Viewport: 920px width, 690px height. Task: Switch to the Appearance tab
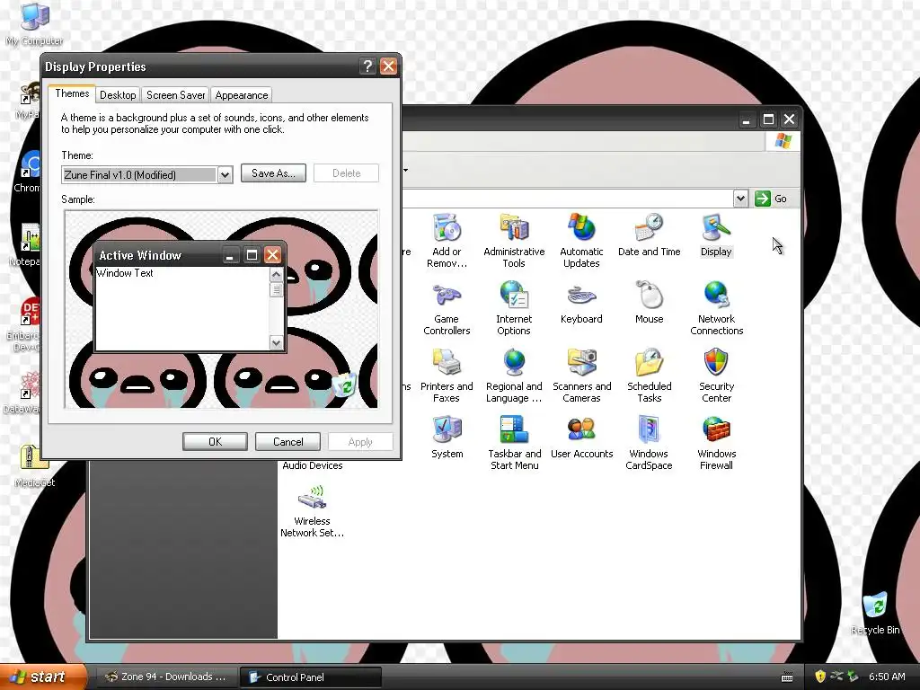[x=241, y=95]
